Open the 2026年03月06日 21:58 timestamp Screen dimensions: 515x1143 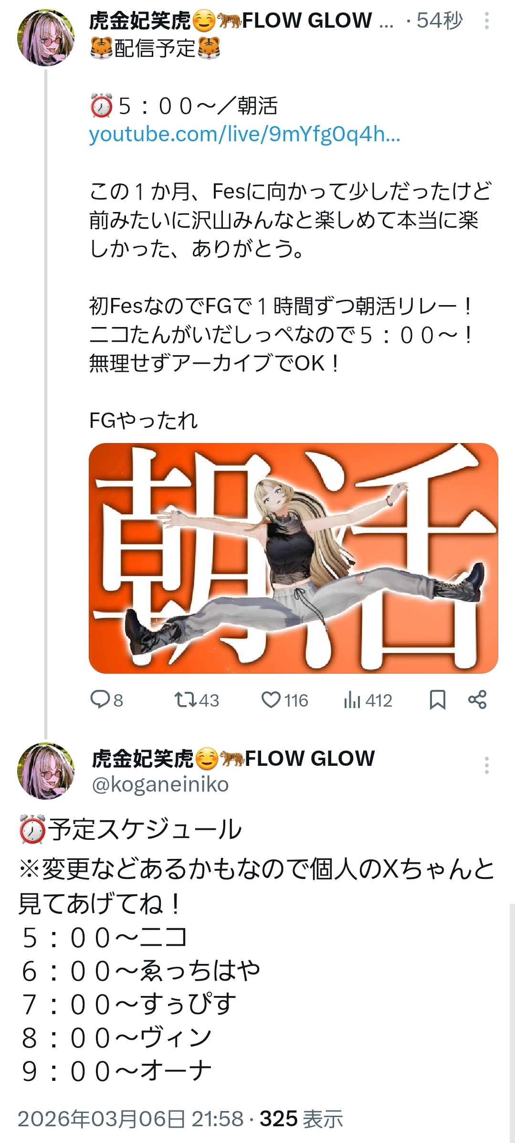pyautogui.click(x=130, y=1119)
